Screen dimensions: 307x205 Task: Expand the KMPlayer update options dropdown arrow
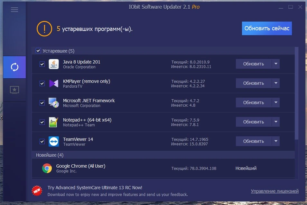(x=276, y=83)
